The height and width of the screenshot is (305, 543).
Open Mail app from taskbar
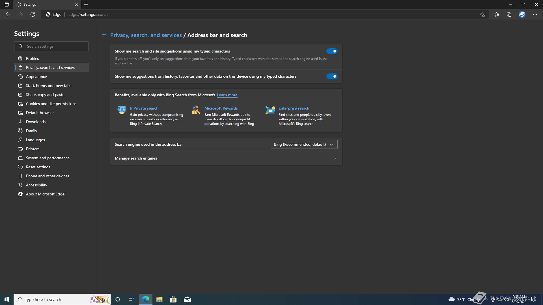coord(187,299)
